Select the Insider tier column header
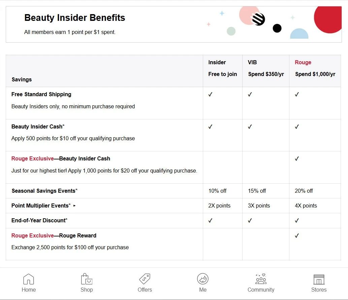 click(217, 63)
